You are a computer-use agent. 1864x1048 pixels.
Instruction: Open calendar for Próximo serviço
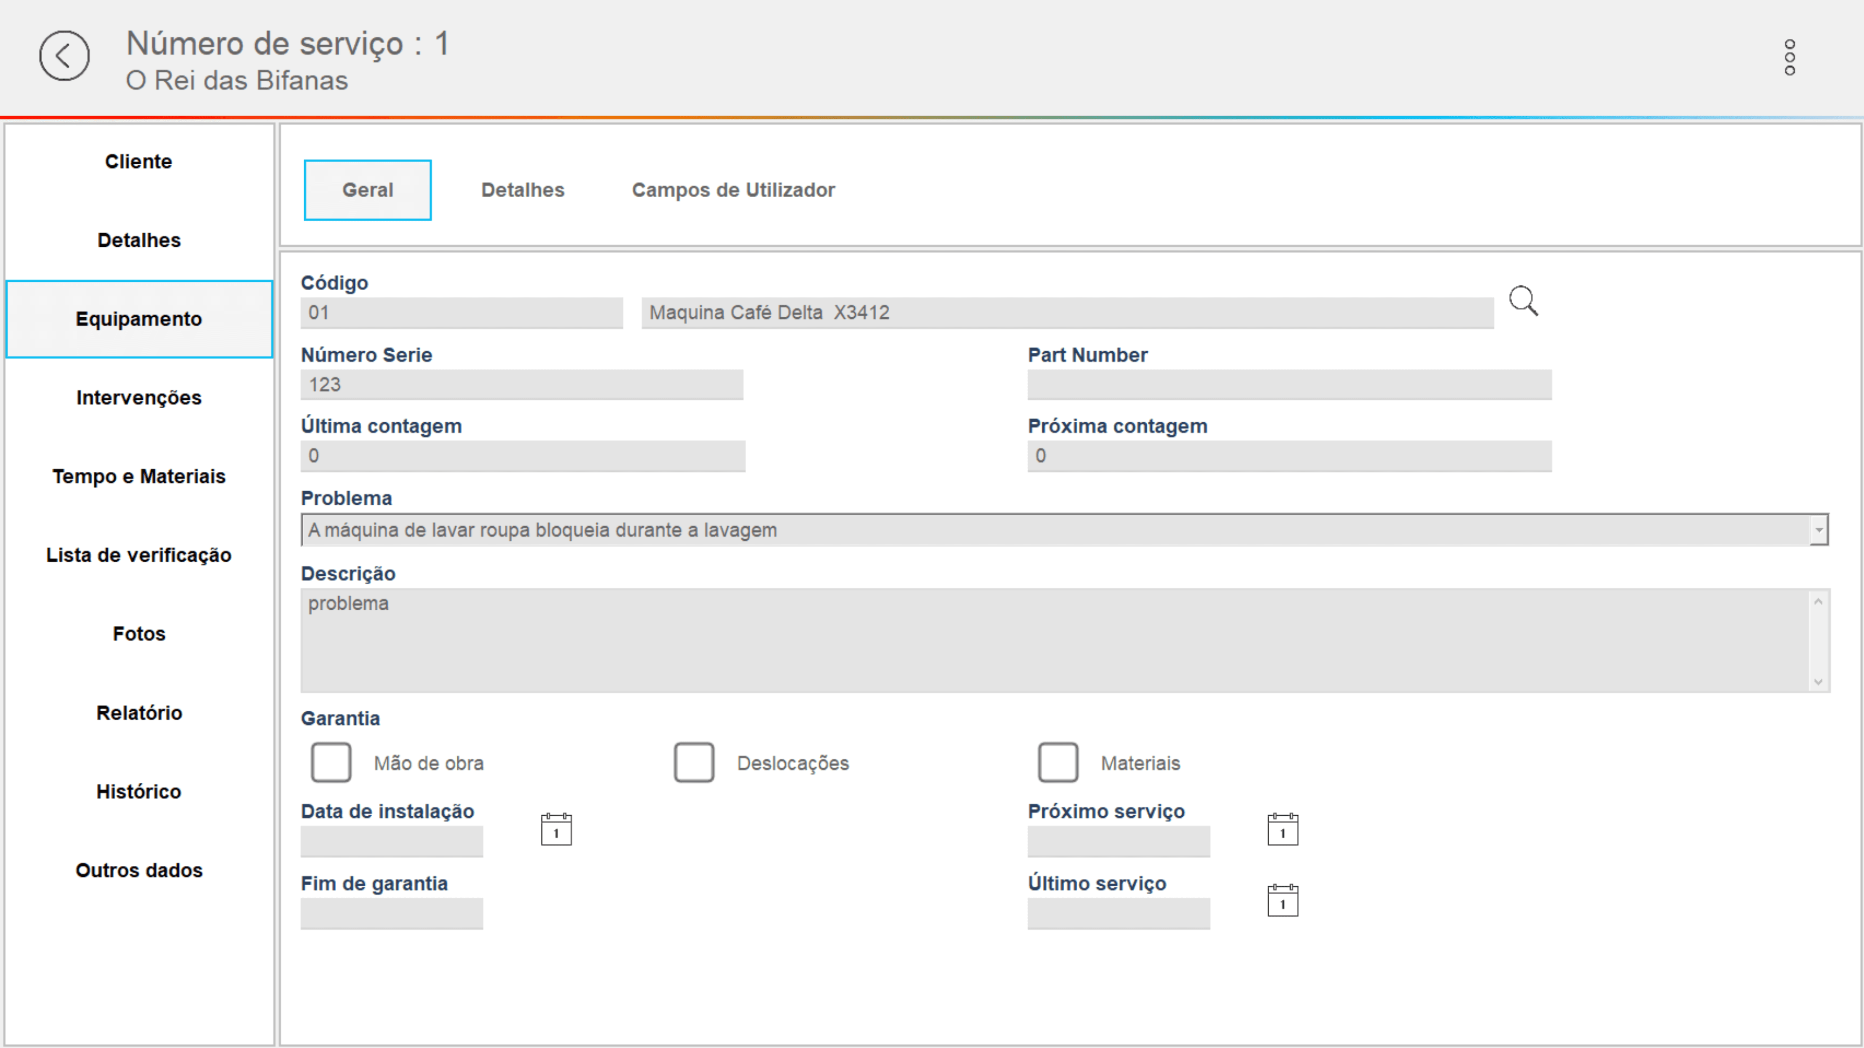click(x=1282, y=829)
